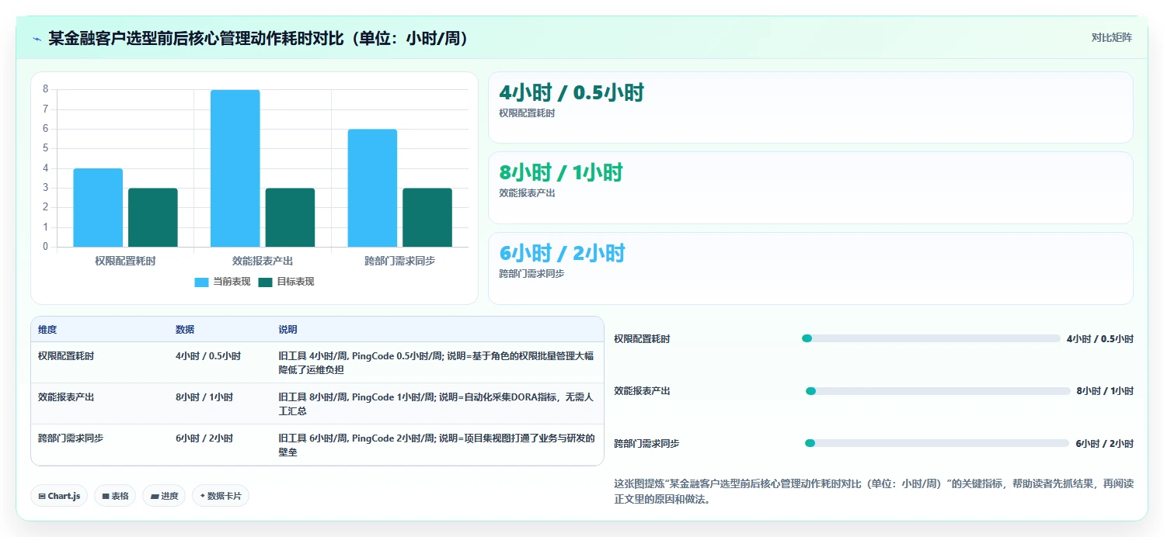Viewport: 1164px width, 537px height.
Task: Click the 跨部门需求同步 cell in the table
Action: point(71,438)
